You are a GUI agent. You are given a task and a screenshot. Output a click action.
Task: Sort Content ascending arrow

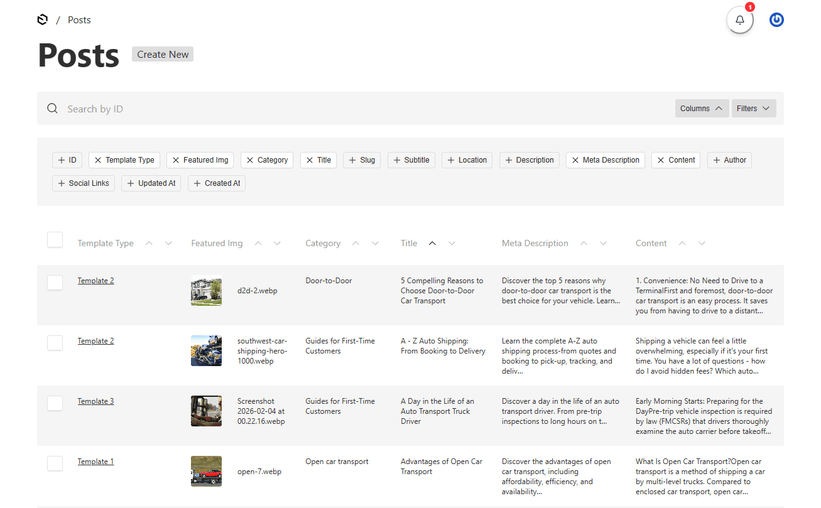pos(682,244)
